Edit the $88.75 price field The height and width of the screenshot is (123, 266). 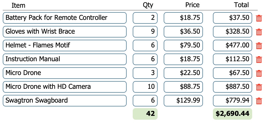pos(183,87)
